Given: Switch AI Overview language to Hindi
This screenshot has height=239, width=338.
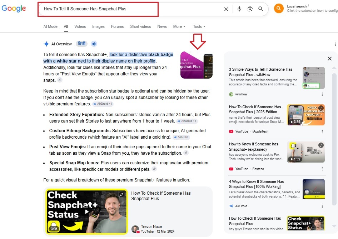Looking at the screenshot, I should pos(81,44).
